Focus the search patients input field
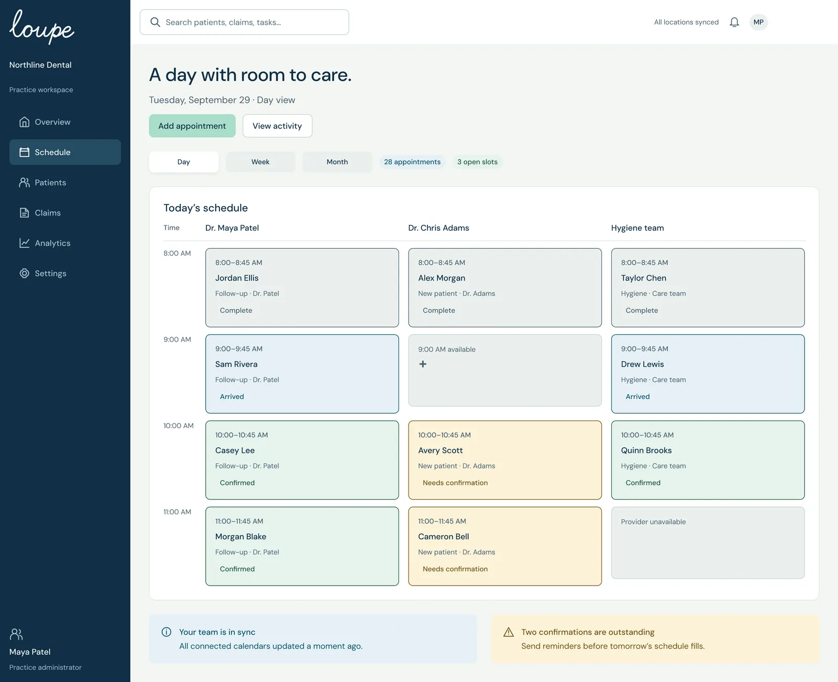 (x=245, y=22)
